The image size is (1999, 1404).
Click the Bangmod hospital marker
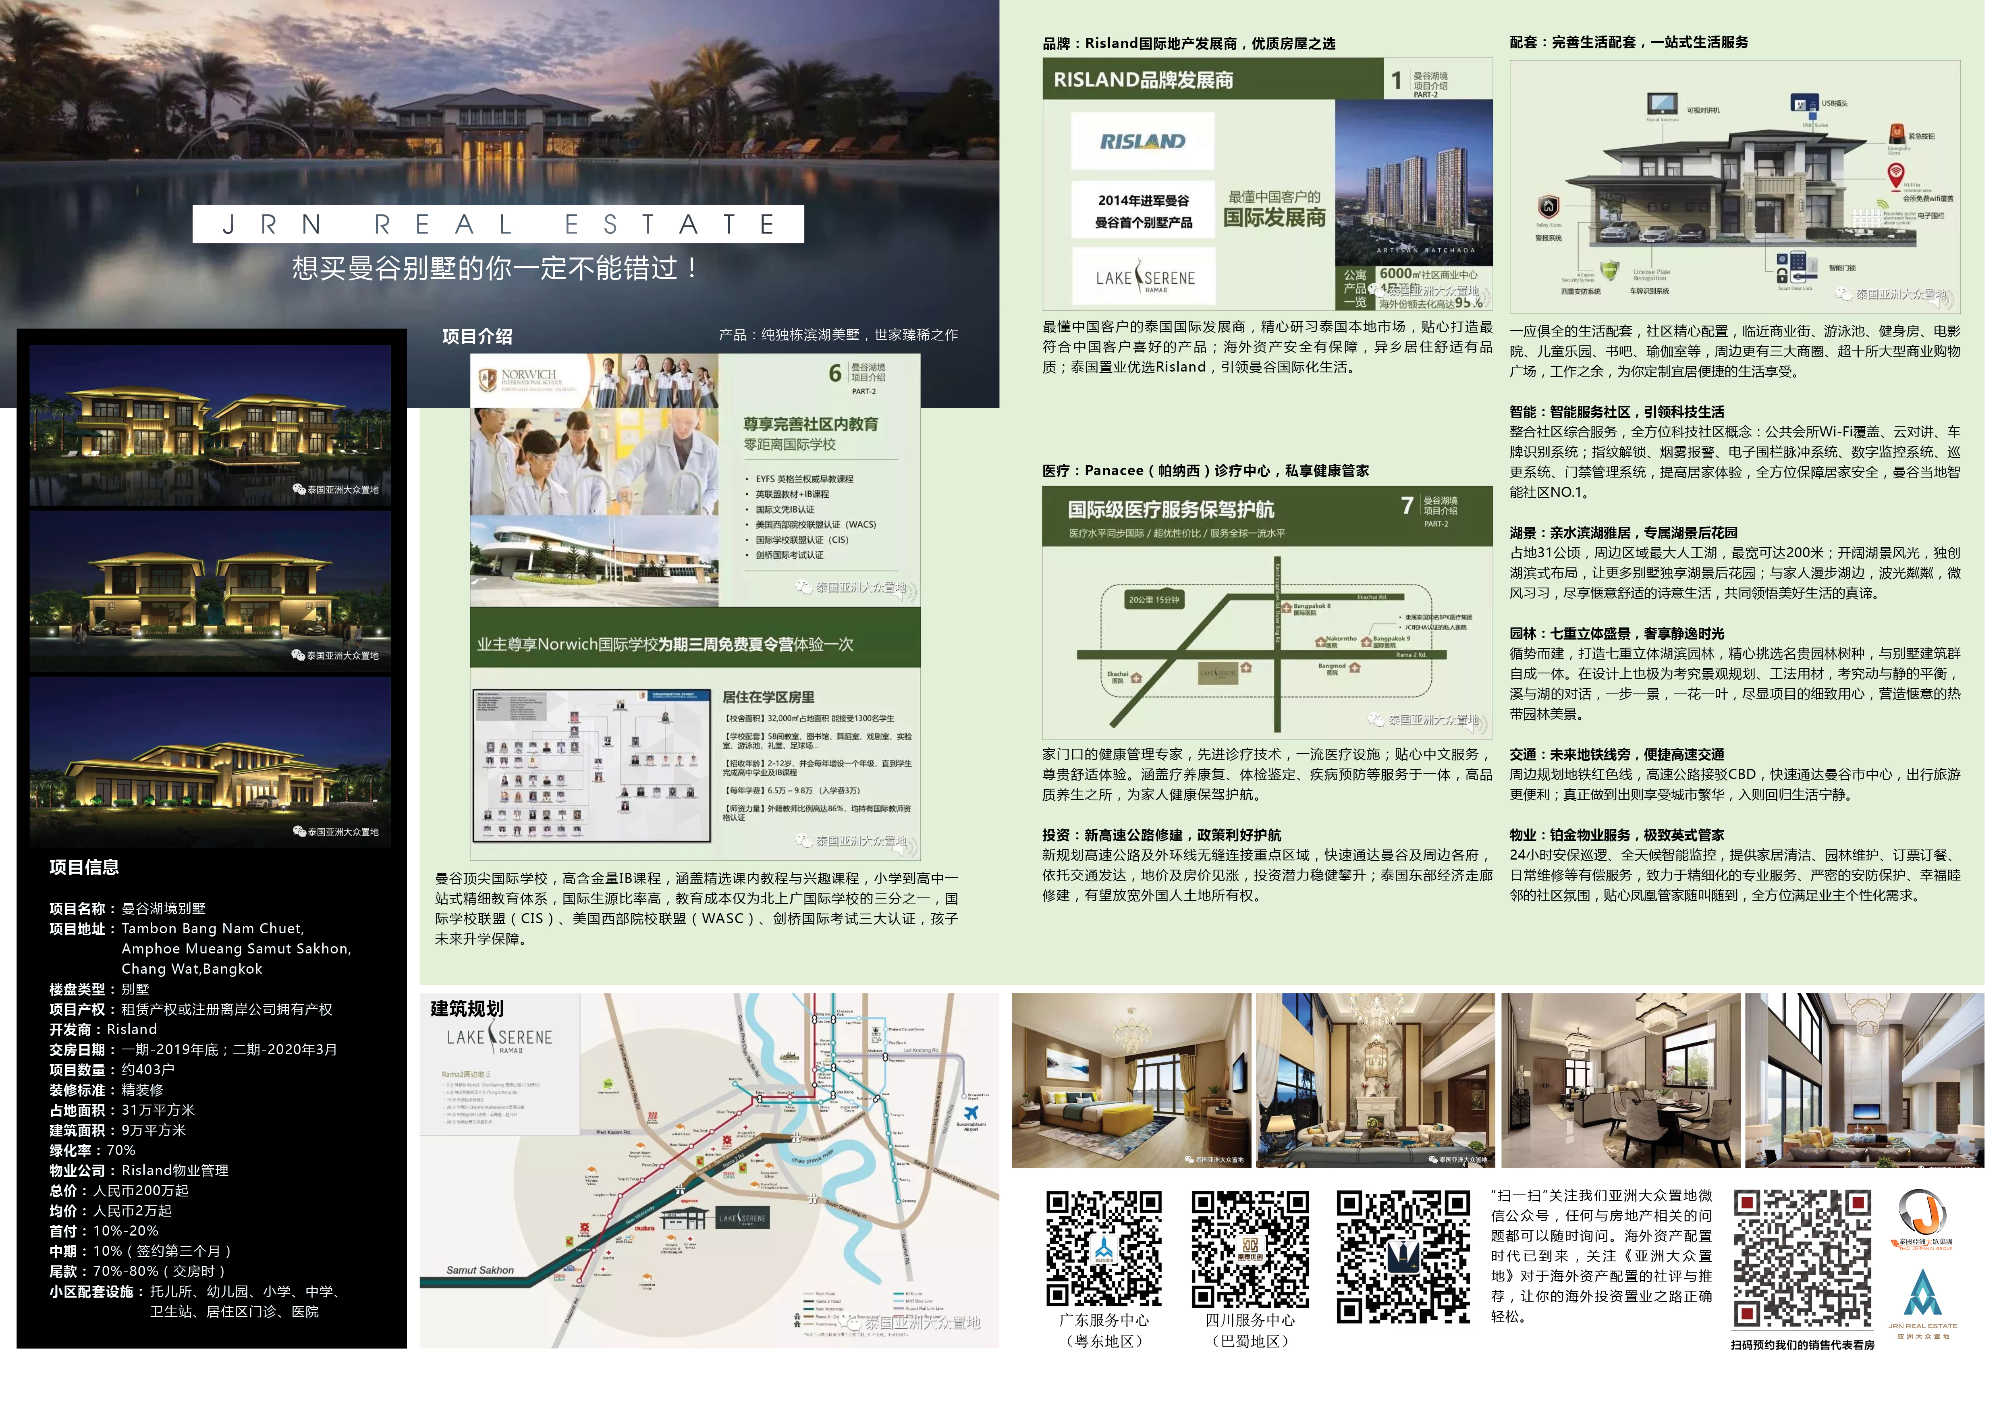pyautogui.click(x=1354, y=668)
